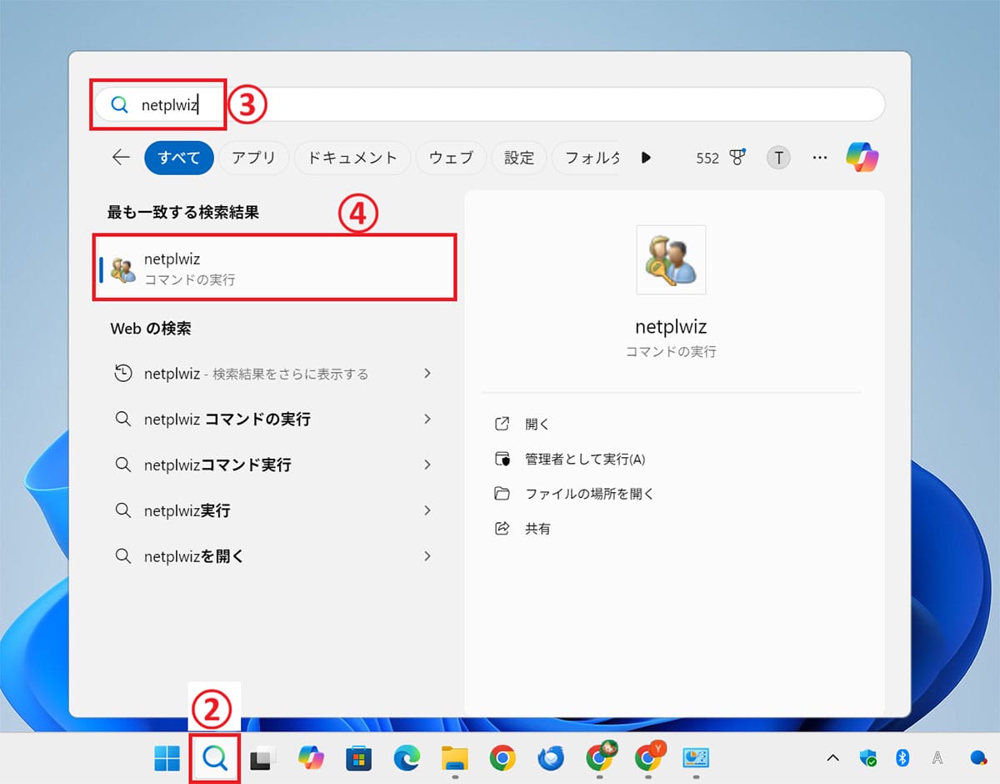
Task: Switch to the ウェブ filter tab
Action: [451, 158]
